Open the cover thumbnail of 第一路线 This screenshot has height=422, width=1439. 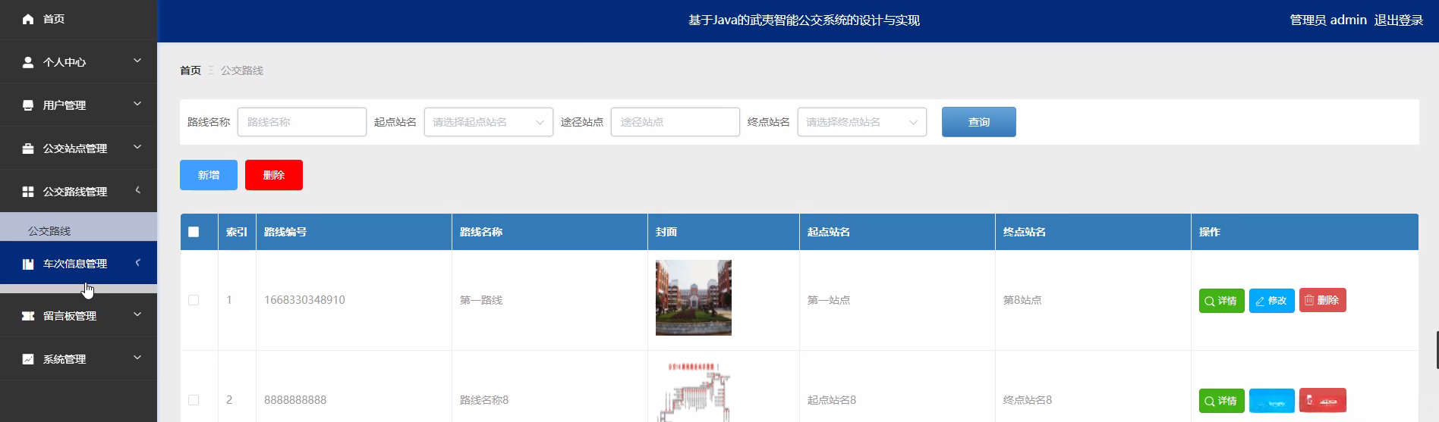[x=694, y=298]
